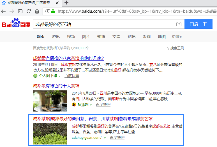Open 百度快照 for the 个人图书馆 result
217x147 pixels.
coord(72,76)
